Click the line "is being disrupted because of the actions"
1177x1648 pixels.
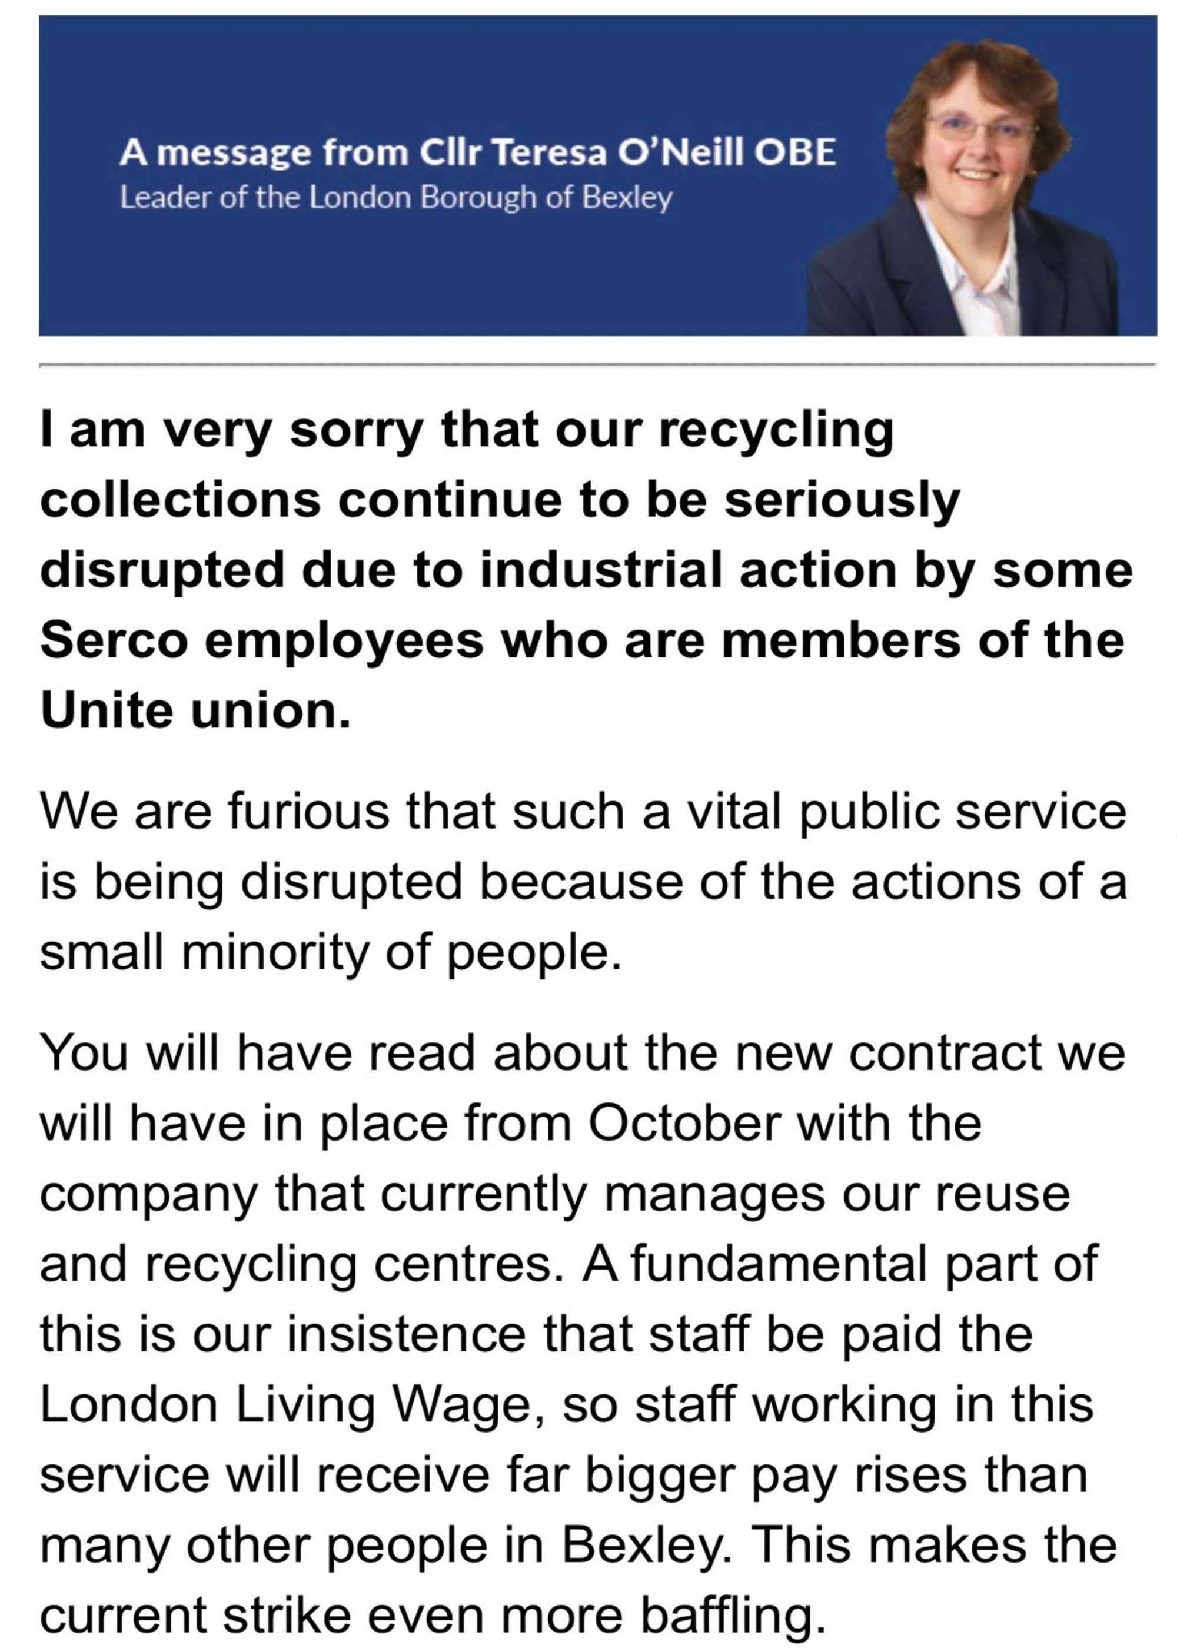pyautogui.click(x=583, y=882)
